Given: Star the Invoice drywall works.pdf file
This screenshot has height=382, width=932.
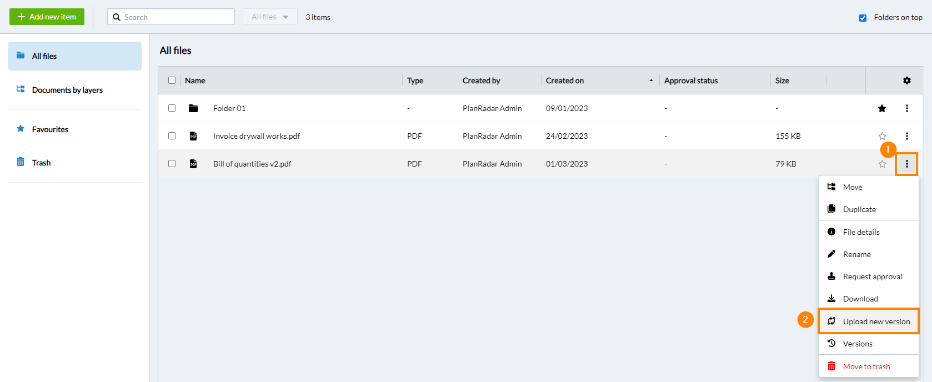Looking at the screenshot, I should pyautogui.click(x=882, y=136).
